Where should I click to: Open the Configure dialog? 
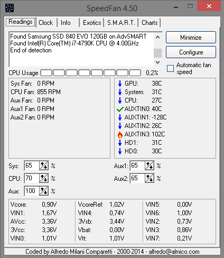coord(191,52)
